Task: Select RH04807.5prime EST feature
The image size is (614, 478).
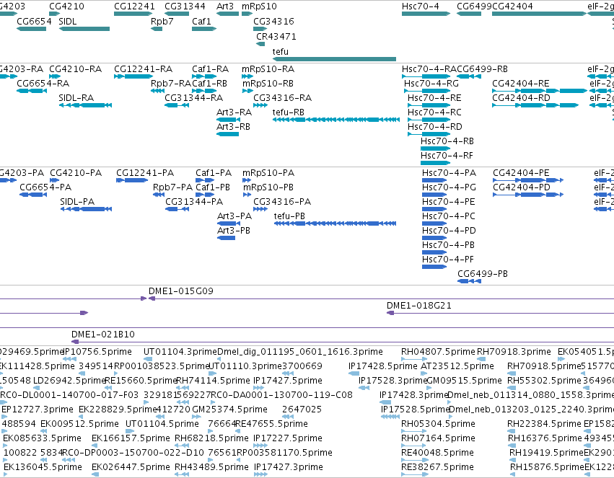Action: [x=414, y=359]
